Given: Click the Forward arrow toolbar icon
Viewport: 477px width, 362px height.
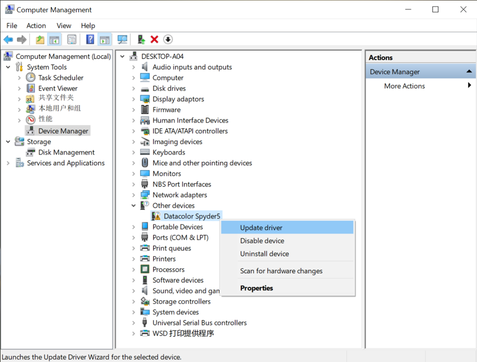Looking at the screenshot, I should pos(22,40).
